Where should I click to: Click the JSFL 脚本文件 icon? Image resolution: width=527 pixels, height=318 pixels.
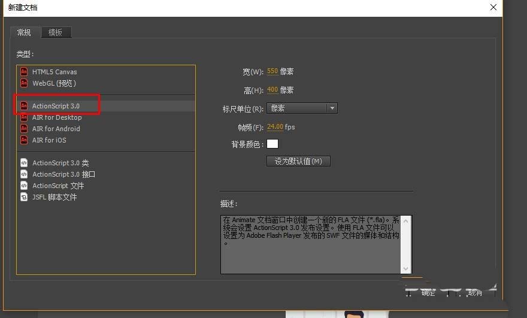(x=24, y=197)
